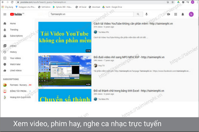Open the title 'Đổi số thành chữ trong bảng tính Excel'
This screenshot has width=199, height=132.
click(129, 91)
